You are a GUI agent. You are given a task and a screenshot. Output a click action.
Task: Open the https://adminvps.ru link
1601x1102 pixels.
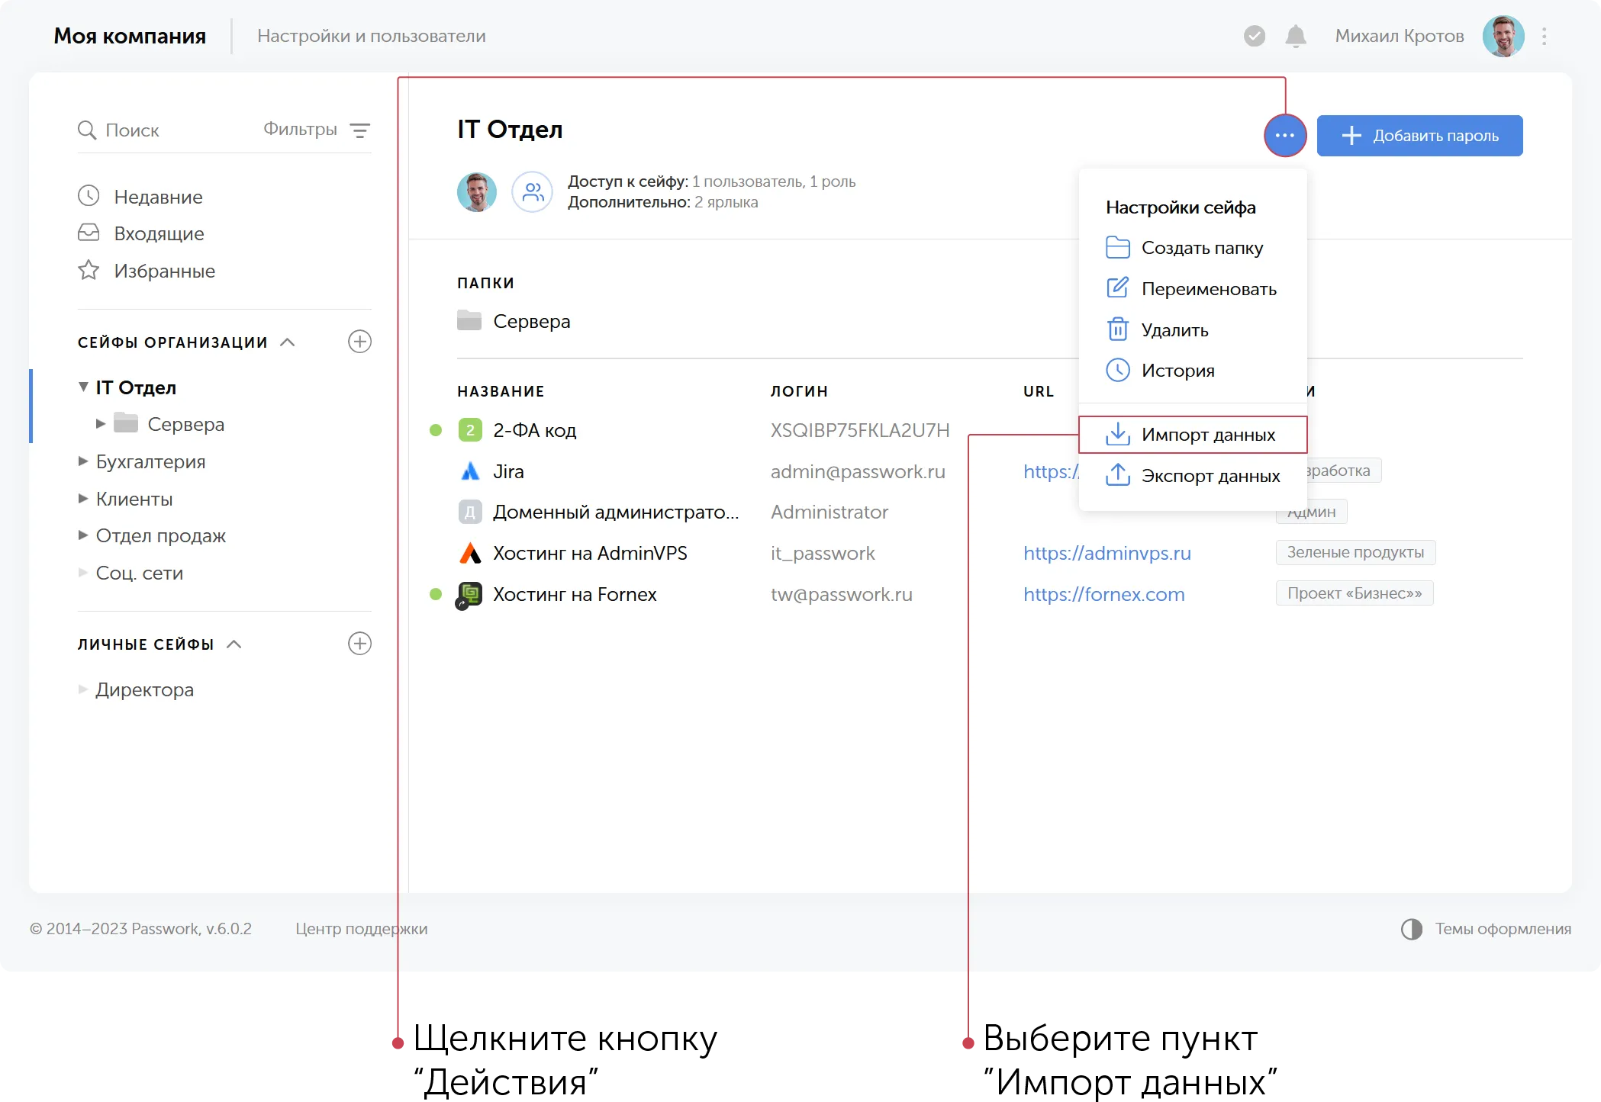point(1107,553)
